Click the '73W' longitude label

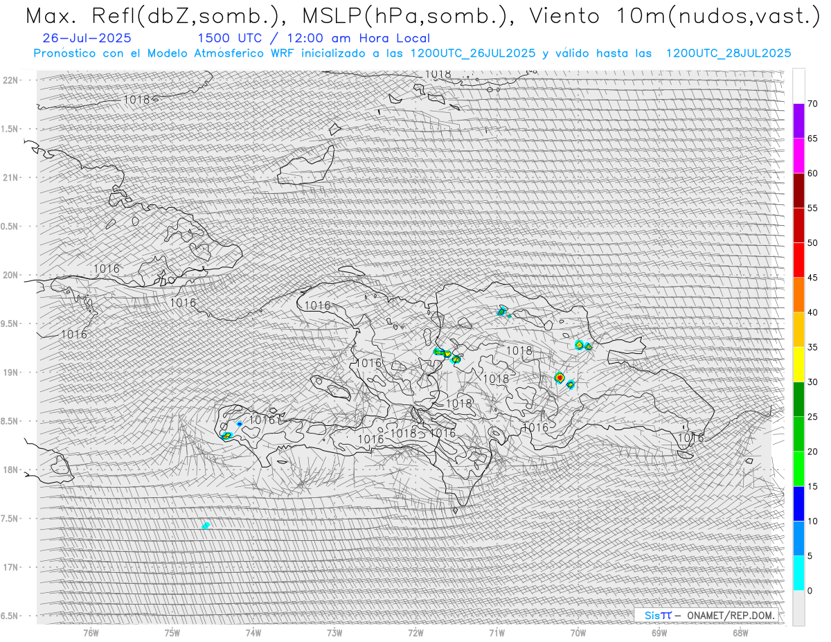[x=334, y=632]
